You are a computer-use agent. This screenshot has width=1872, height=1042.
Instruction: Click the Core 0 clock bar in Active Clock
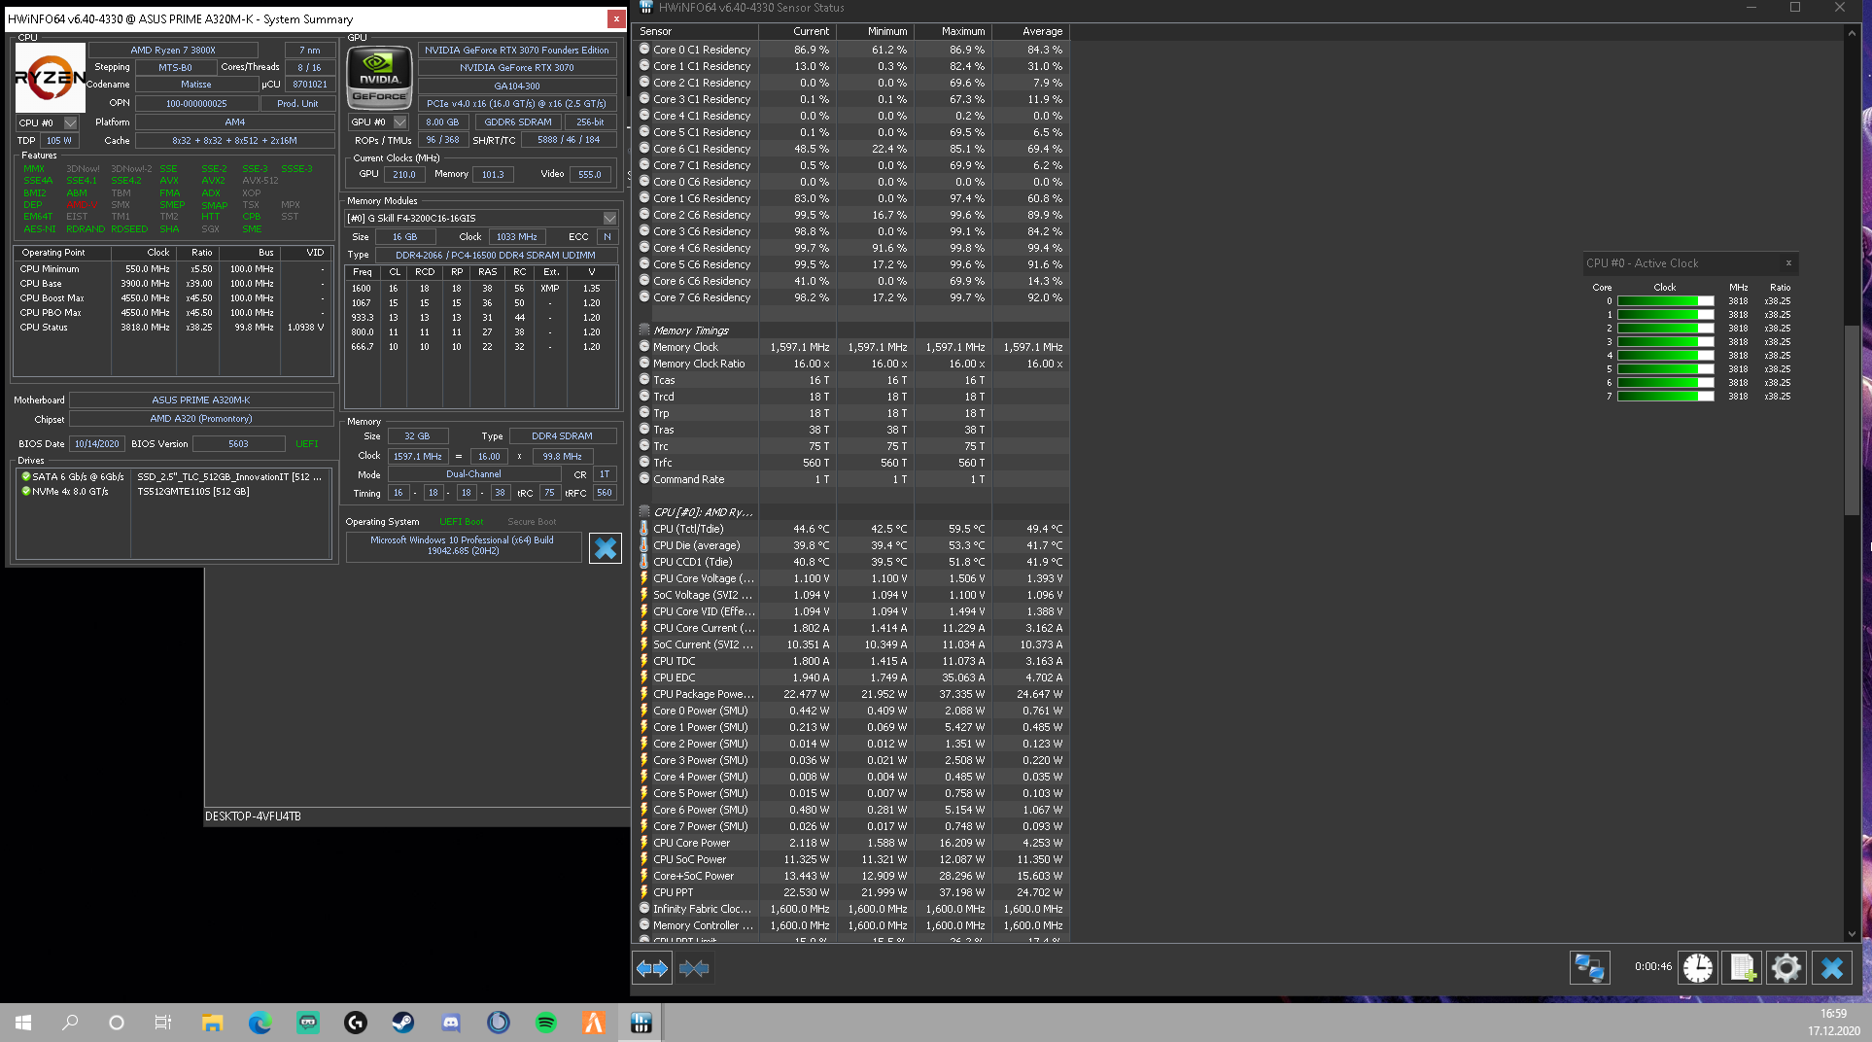click(x=1665, y=301)
